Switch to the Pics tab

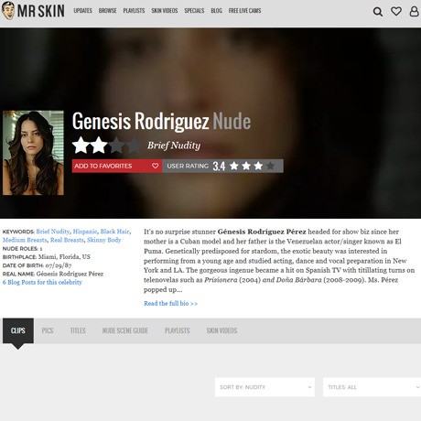coord(48,330)
